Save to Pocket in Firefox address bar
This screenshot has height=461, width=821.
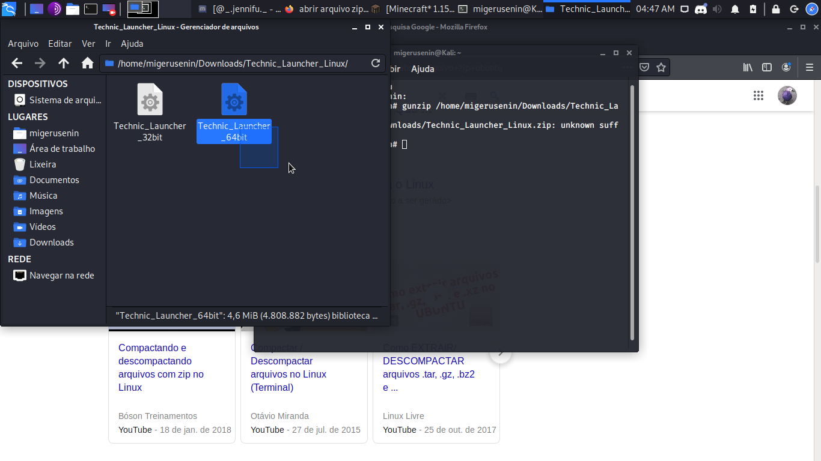click(x=644, y=67)
